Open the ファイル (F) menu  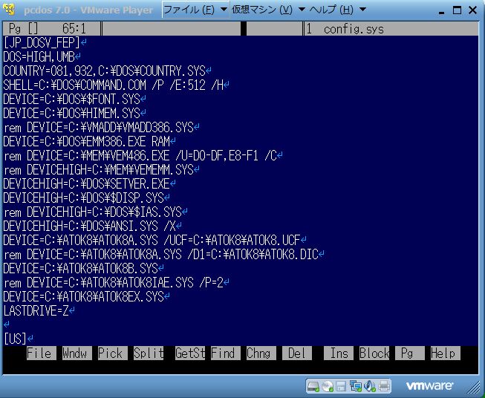pos(189,10)
